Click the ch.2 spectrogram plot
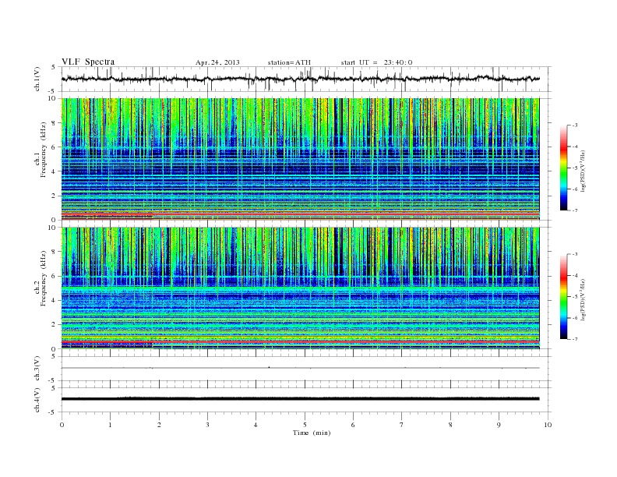617x477 pixels. (300, 288)
